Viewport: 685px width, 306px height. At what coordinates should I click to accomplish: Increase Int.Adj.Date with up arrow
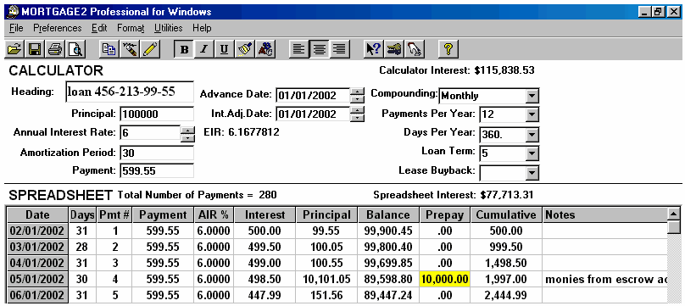point(358,110)
